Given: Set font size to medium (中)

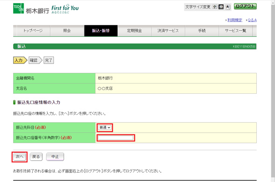Looking at the screenshot, I should [x=221, y=7].
